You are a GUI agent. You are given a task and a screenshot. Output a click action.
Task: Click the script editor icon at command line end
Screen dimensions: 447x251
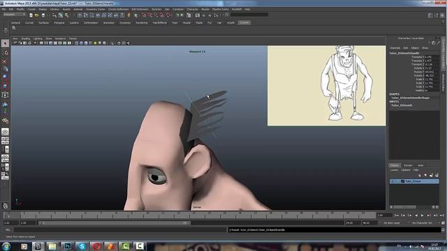pos(444,229)
